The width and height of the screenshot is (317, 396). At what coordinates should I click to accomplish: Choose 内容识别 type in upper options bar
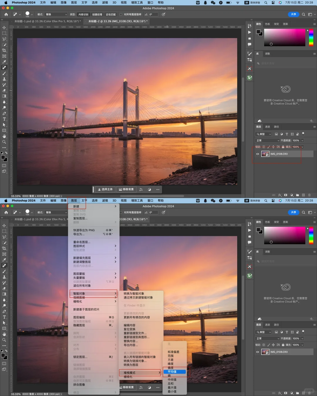pyautogui.click(x=83, y=14)
